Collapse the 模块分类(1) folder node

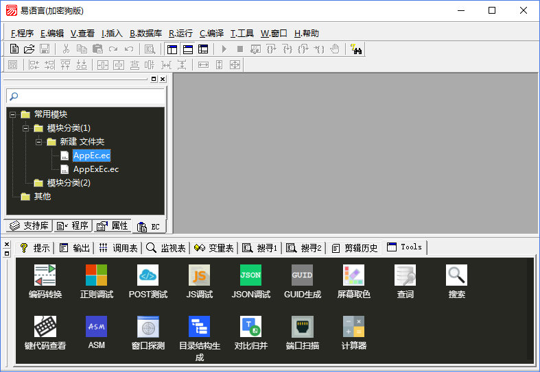click(26, 128)
